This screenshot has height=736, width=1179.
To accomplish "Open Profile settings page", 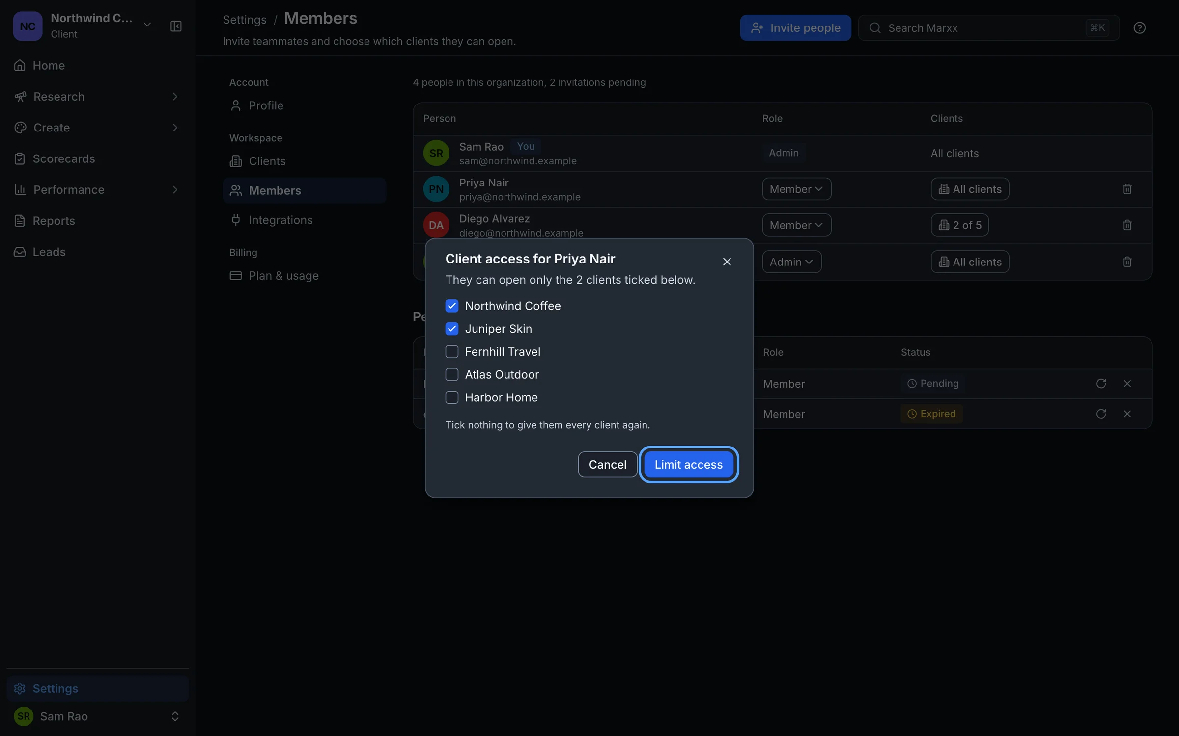I will pos(304,105).
